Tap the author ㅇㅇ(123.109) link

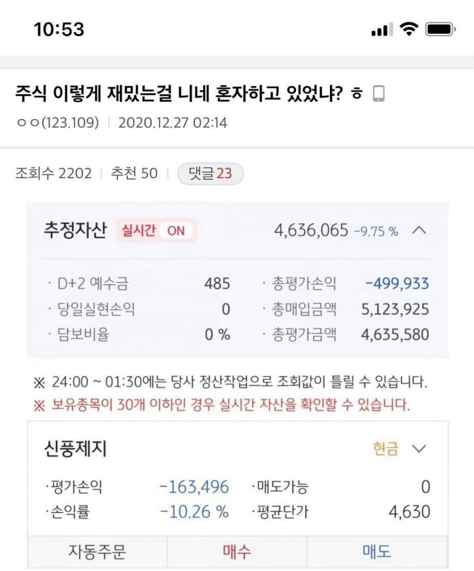pyautogui.click(x=58, y=123)
